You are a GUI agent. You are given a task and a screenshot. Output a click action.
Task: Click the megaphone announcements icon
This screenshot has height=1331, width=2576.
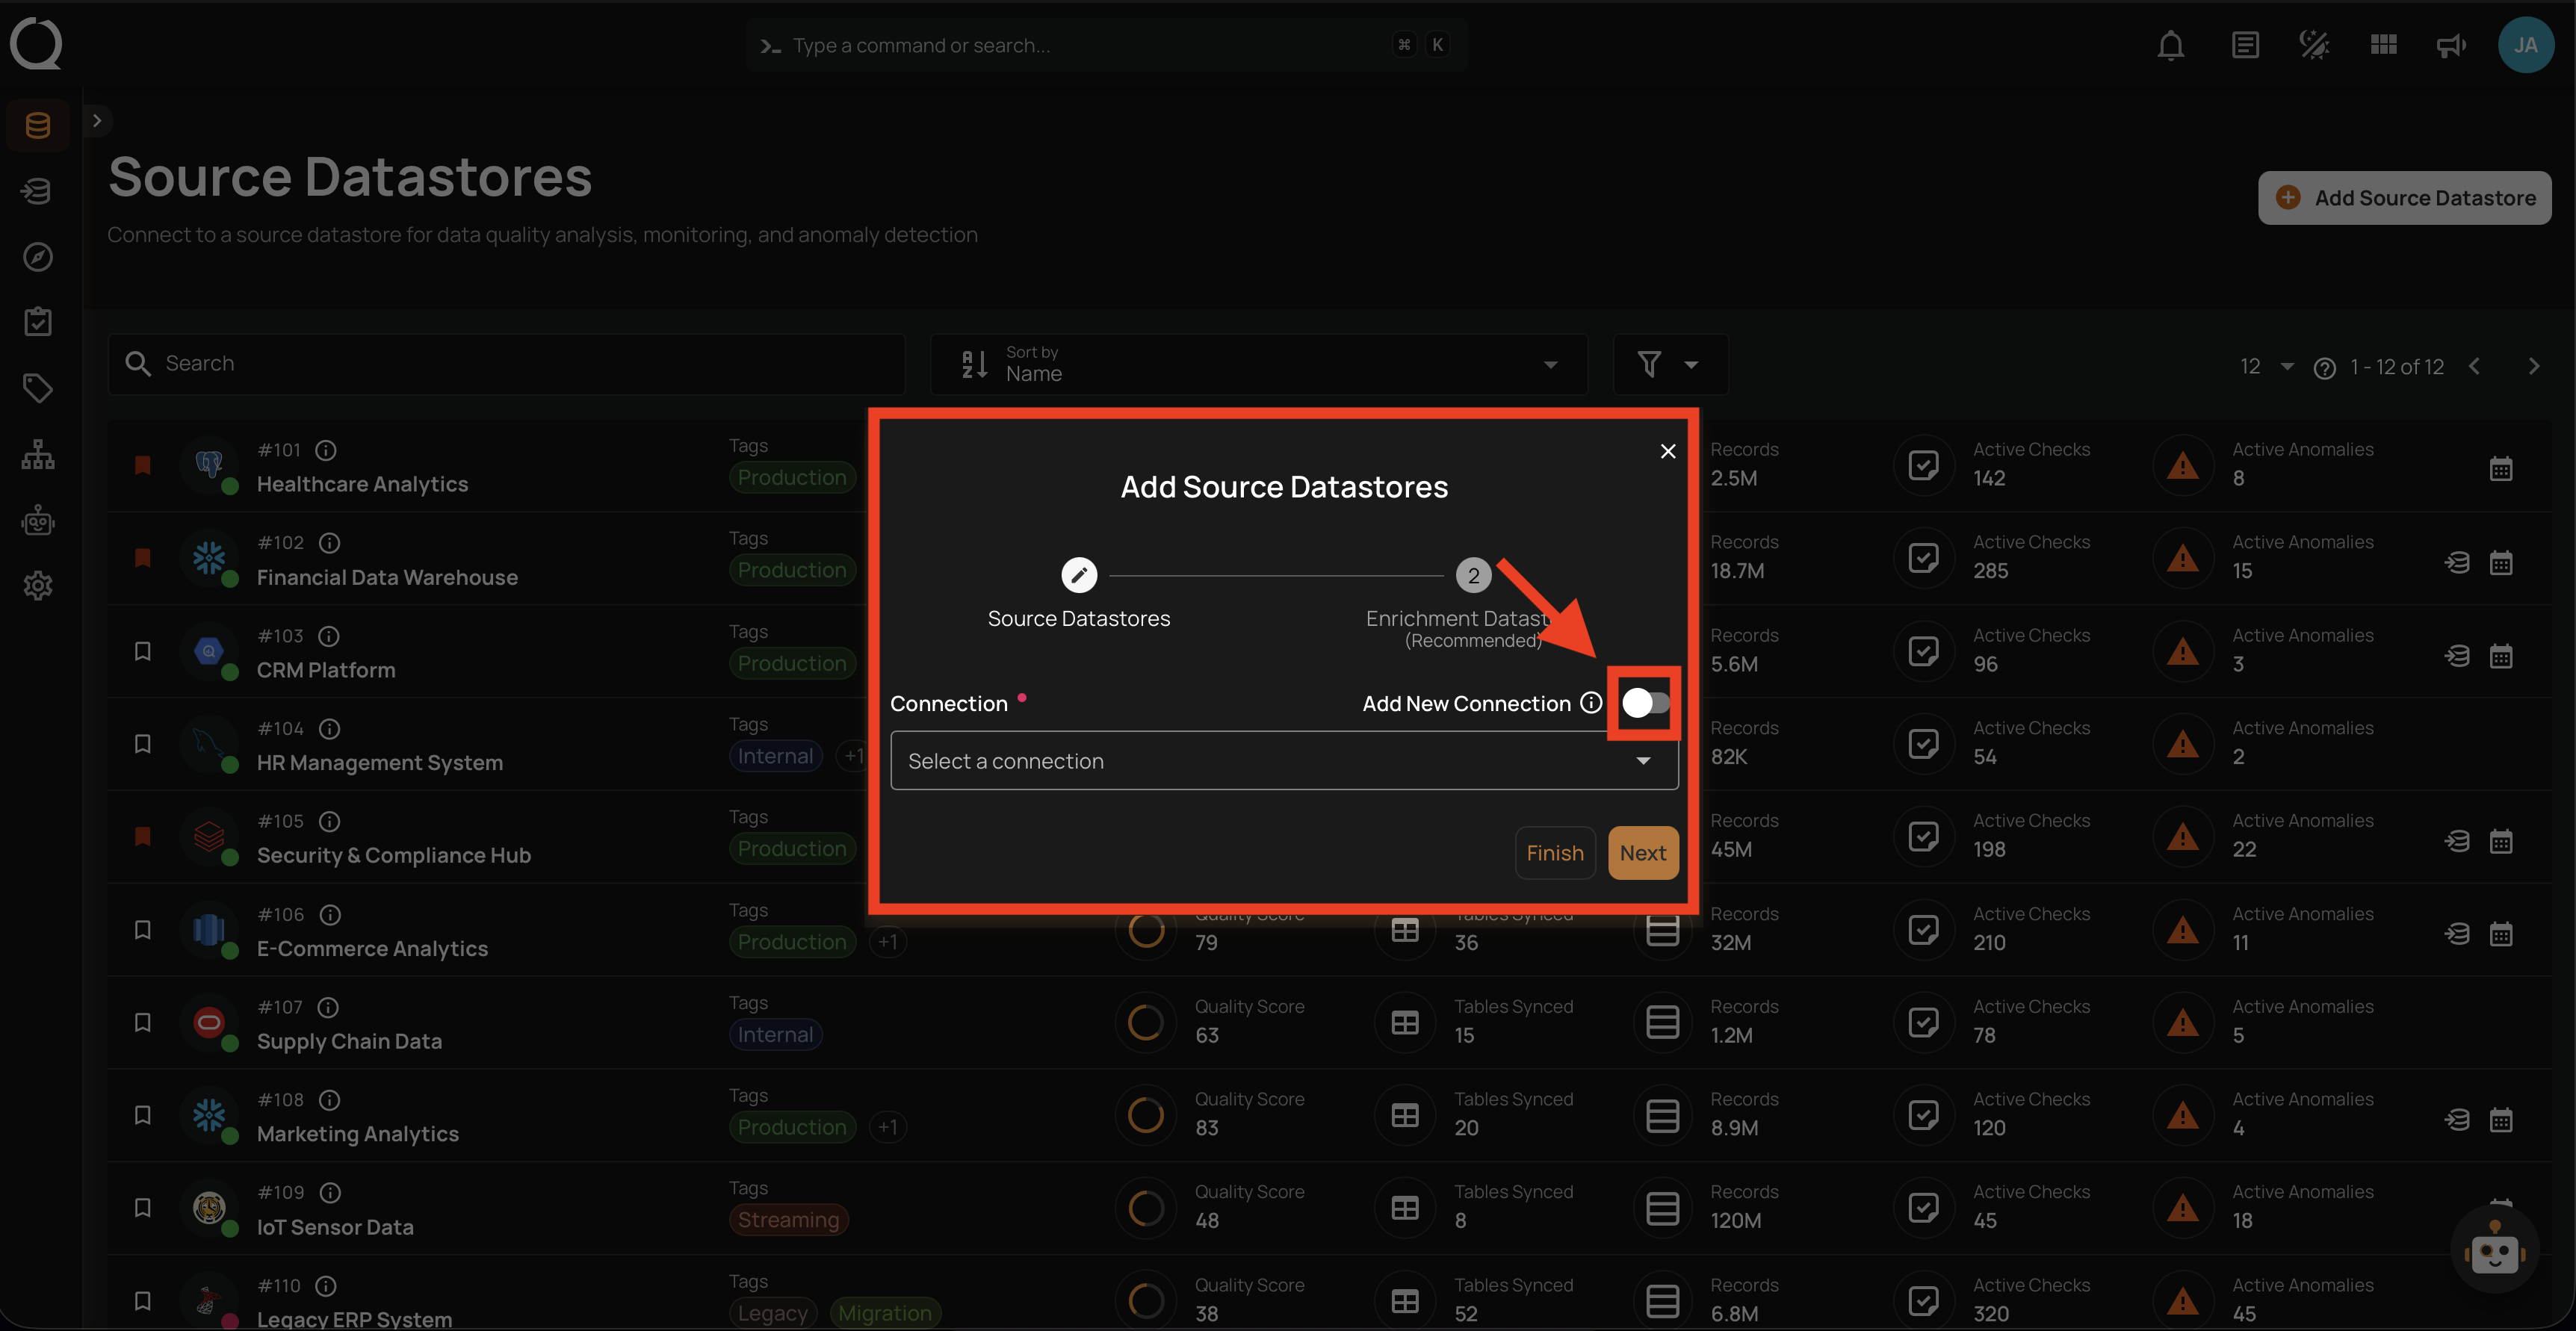[x=2450, y=45]
